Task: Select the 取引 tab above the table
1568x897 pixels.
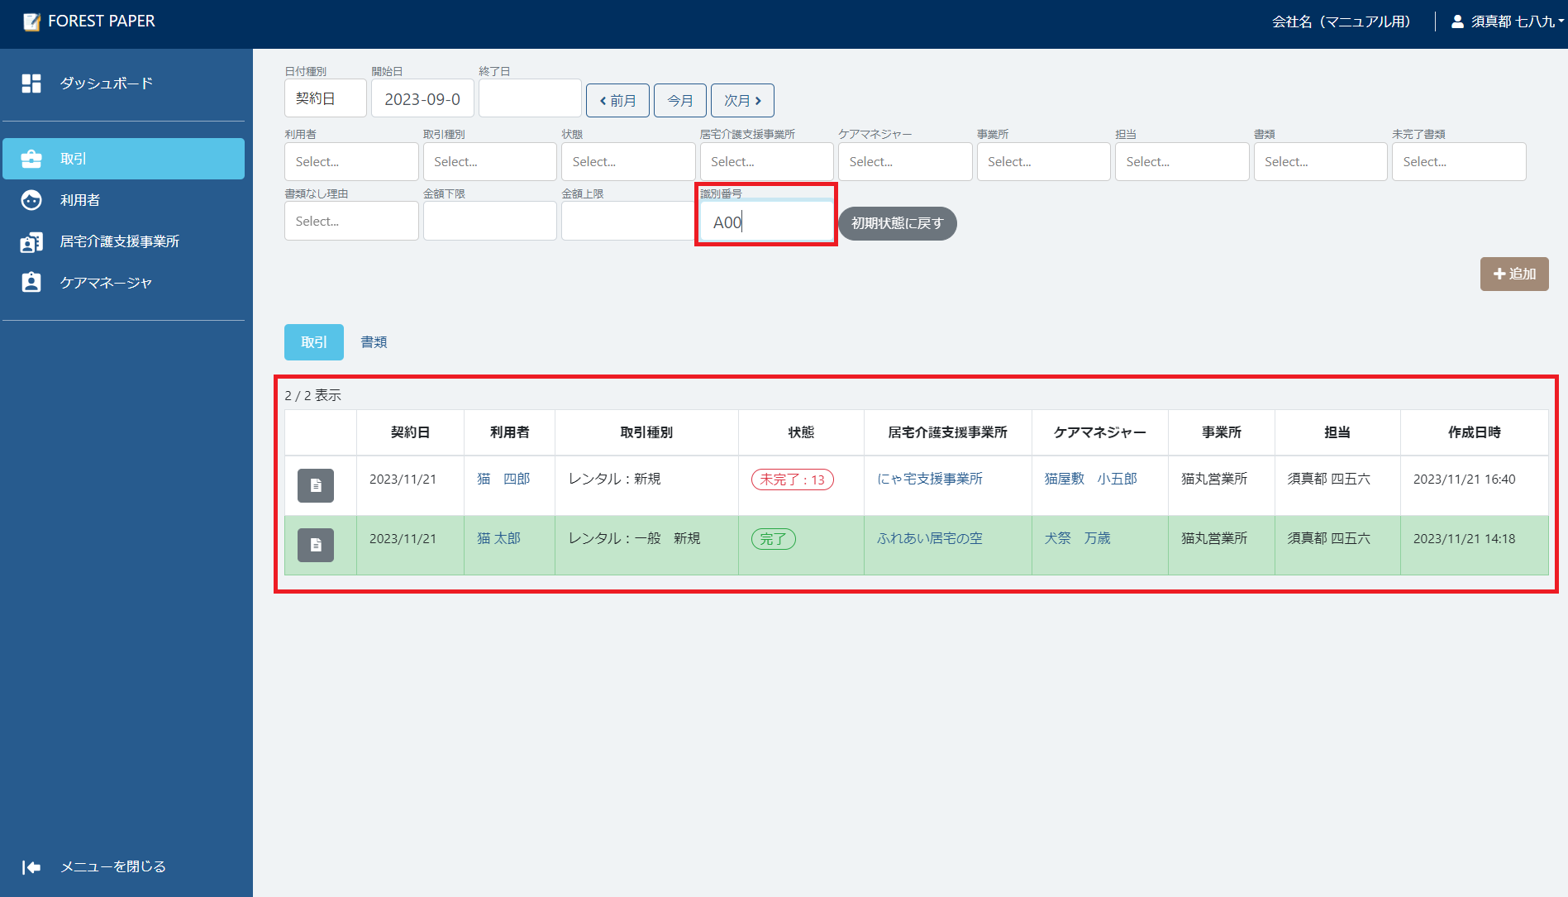Action: pos(313,342)
